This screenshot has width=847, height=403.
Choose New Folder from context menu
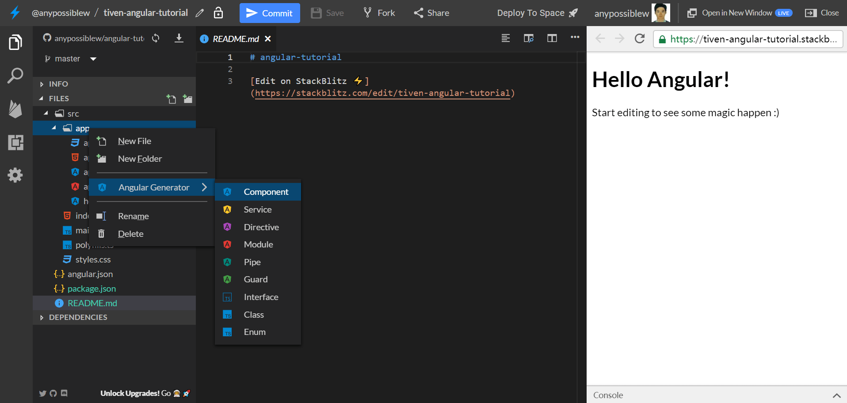[x=152, y=159]
